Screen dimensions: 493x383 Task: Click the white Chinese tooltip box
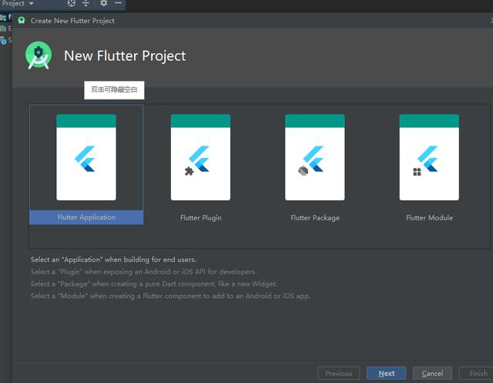pos(114,90)
